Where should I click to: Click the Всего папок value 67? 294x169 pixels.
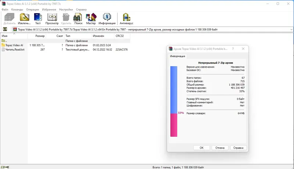coord(243,78)
